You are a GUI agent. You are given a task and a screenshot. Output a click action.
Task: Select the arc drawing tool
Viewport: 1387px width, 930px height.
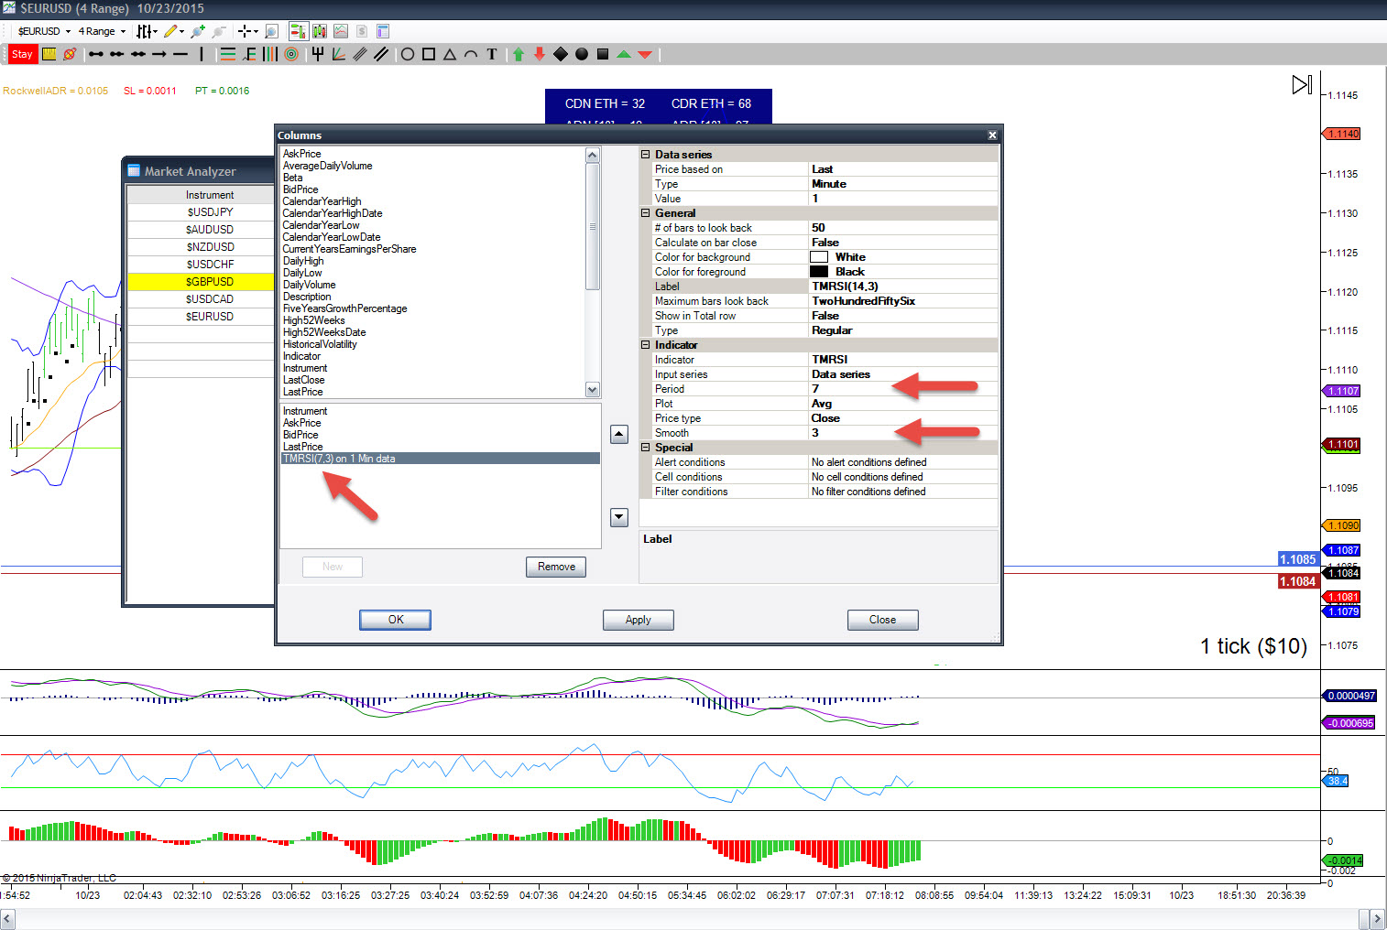(471, 54)
